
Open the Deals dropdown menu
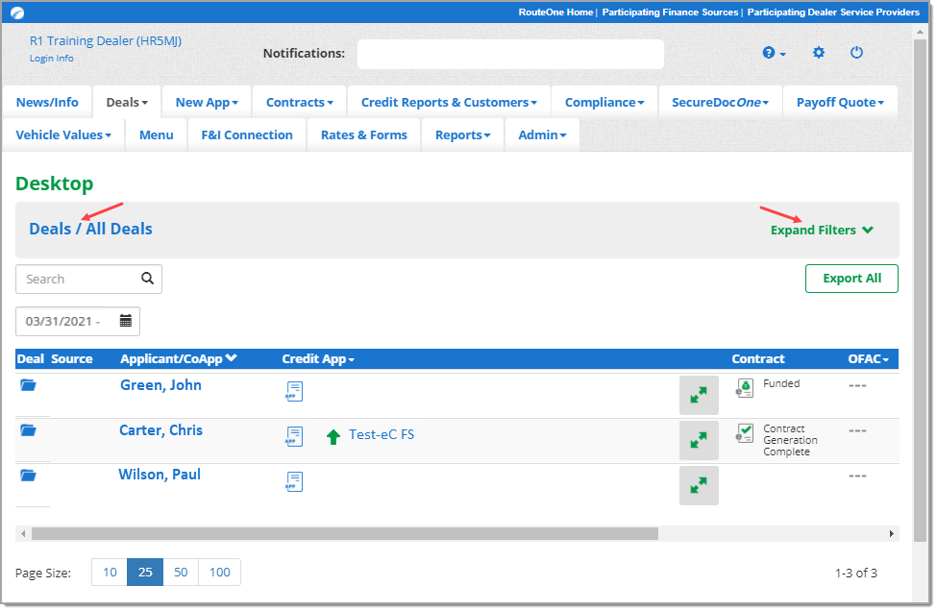[x=127, y=102]
